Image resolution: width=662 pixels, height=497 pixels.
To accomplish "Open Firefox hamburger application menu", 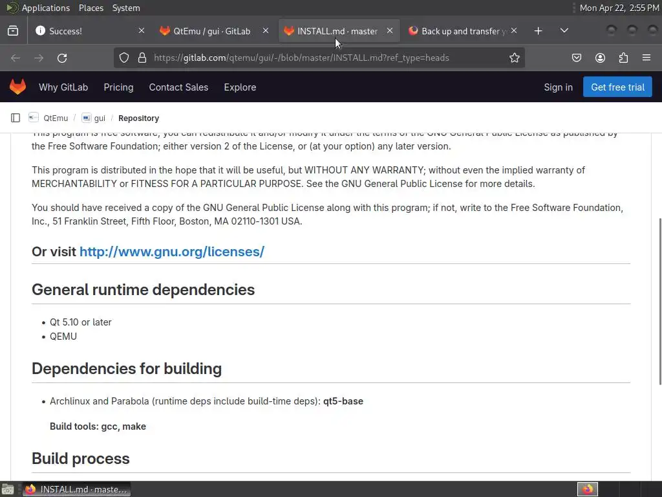I will 646,58.
